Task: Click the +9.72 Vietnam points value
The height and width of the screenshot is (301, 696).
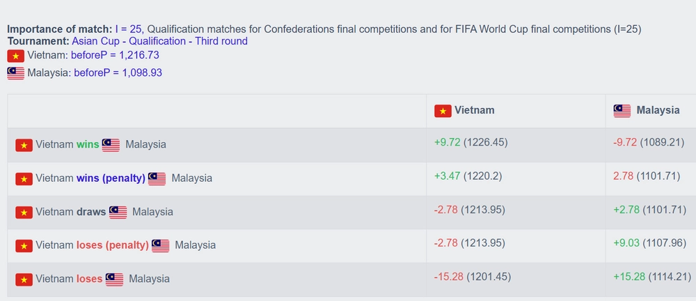Action: (x=447, y=142)
